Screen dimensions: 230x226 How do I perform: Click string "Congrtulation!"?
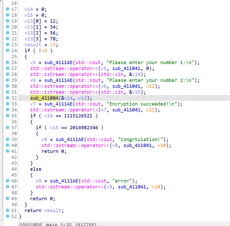(x=140, y=140)
